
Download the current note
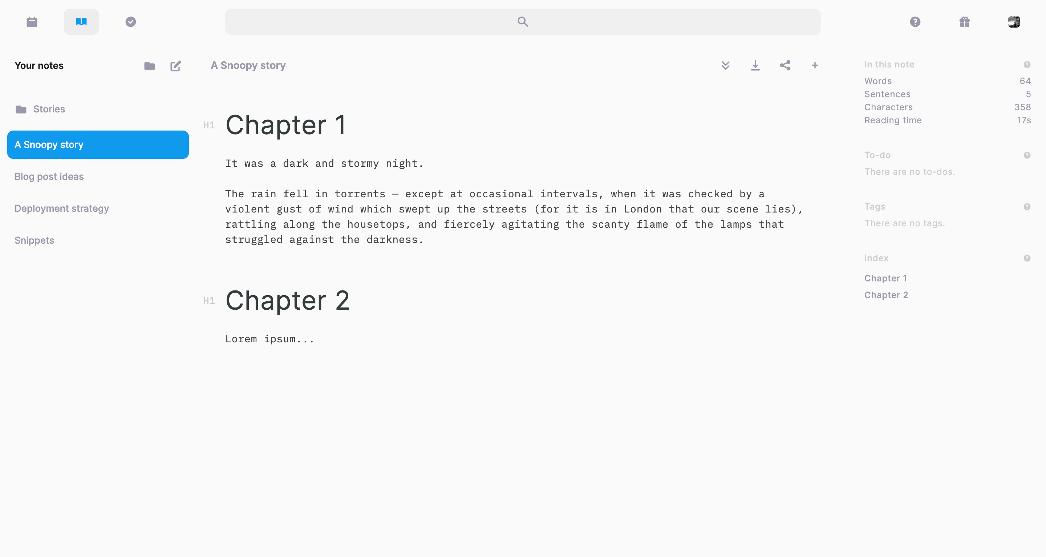click(x=755, y=65)
